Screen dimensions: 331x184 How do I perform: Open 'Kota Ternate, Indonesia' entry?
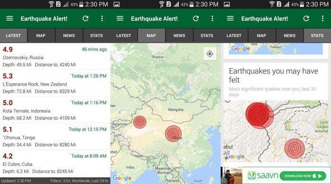tap(26, 111)
